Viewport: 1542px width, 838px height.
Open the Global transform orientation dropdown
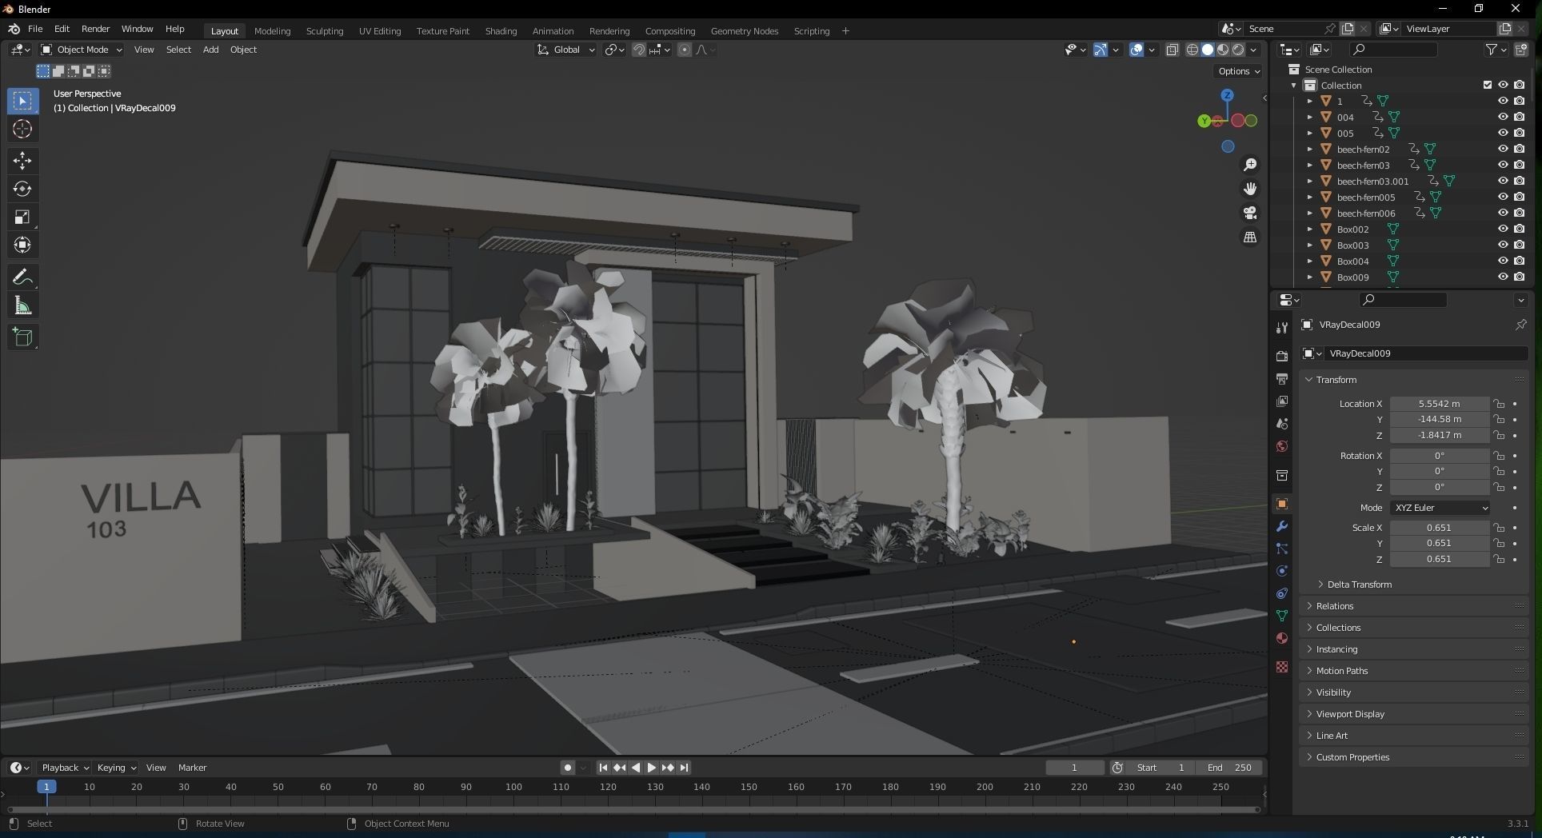pos(565,50)
